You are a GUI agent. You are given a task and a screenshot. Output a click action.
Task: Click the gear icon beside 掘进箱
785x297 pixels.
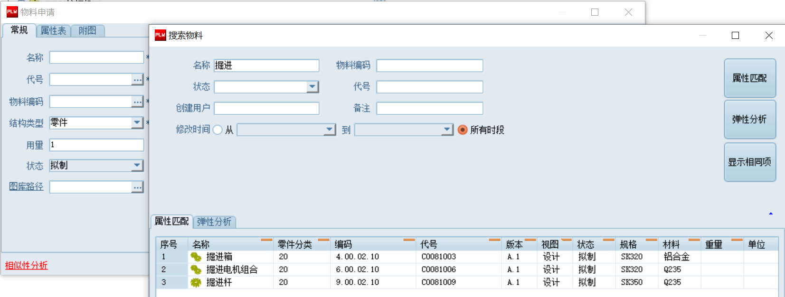[196, 257]
